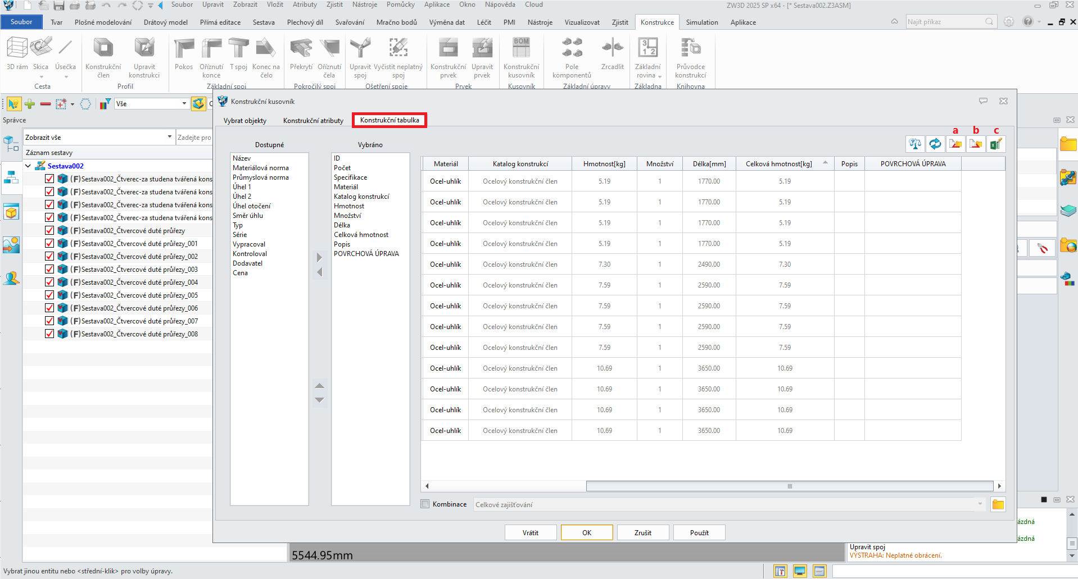Image resolution: width=1078 pixels, height=579 pixels.
Task: Expand the Celkové zajišťování combo box
Action: 980,504
